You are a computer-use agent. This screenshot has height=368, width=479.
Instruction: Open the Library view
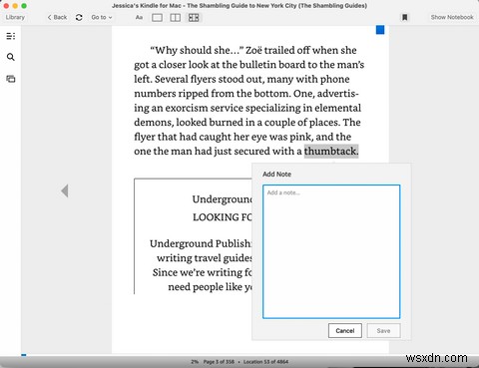pyautogui.click(x=15, y=17)
